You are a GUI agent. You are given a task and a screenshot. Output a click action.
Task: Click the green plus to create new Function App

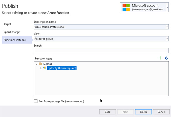click(x=161, y=58)
